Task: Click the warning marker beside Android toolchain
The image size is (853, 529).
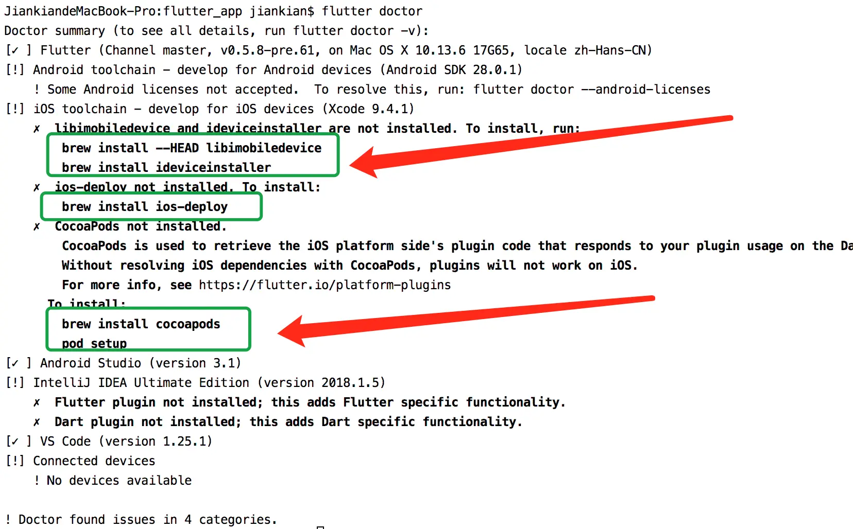Action: [15, 70]
